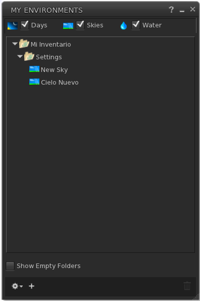Viewport: 200px width, 301px height.
Task: Open help with the question mark icon
Action: point(171,10)
